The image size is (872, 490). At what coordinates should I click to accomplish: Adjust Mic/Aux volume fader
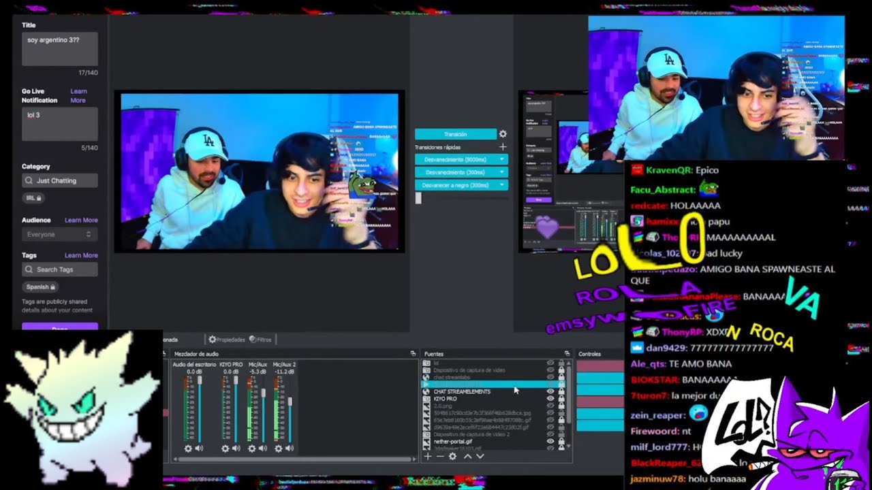pos(264,393)
